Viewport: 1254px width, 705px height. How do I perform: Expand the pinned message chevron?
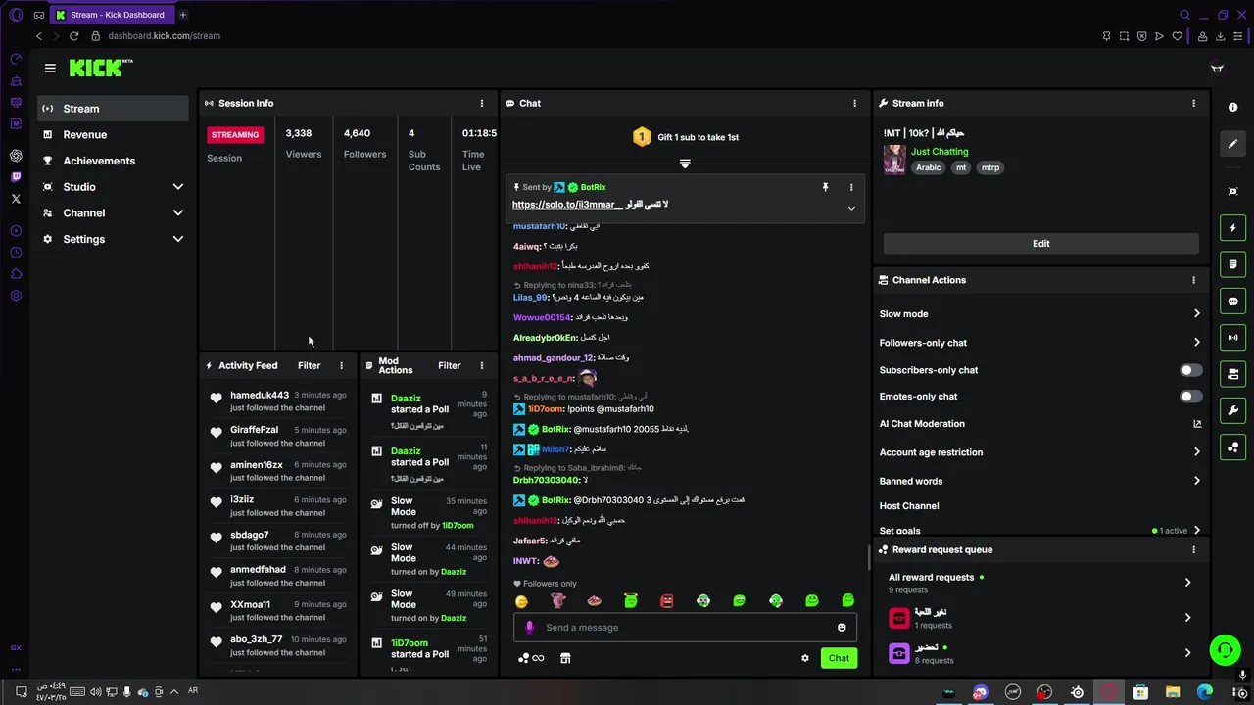tap(851, 208)
